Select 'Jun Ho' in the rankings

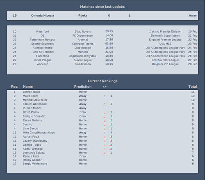27,124
